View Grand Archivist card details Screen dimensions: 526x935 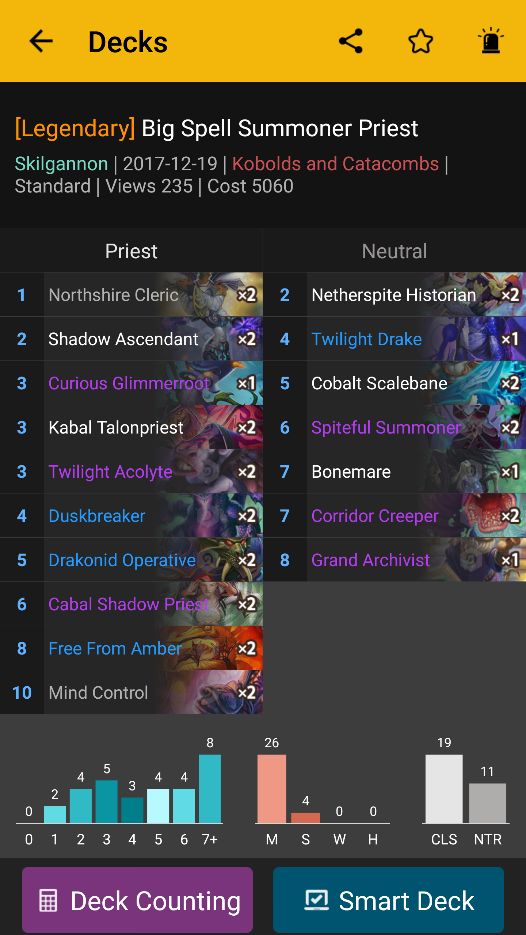[394, 560]
